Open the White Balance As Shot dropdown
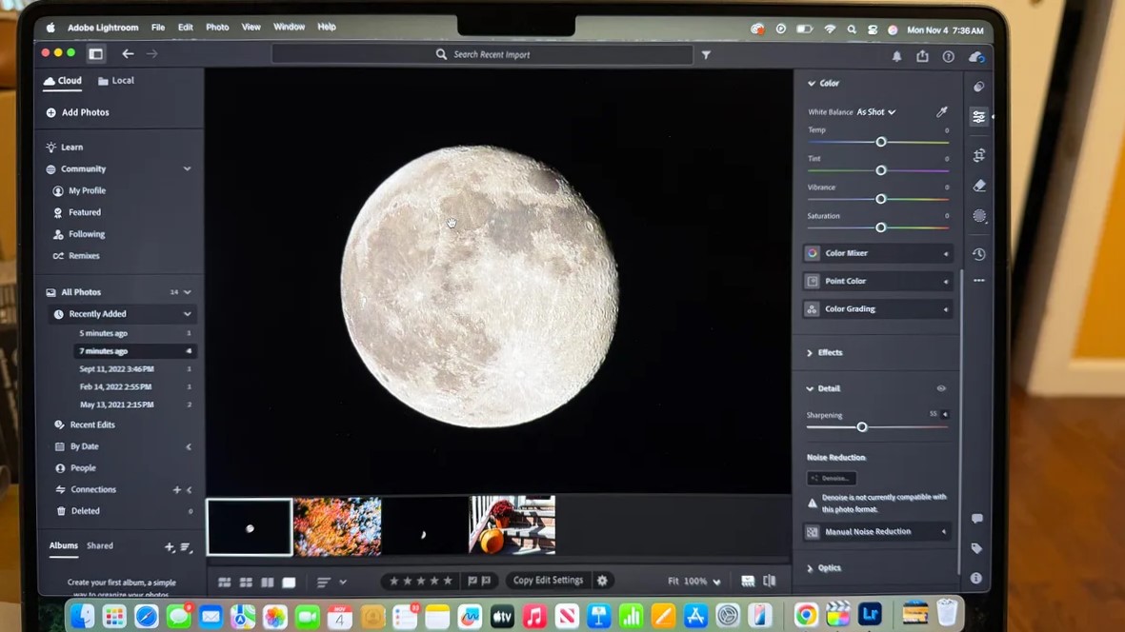The image size is (1125, 632). click(x=876, y=112)
